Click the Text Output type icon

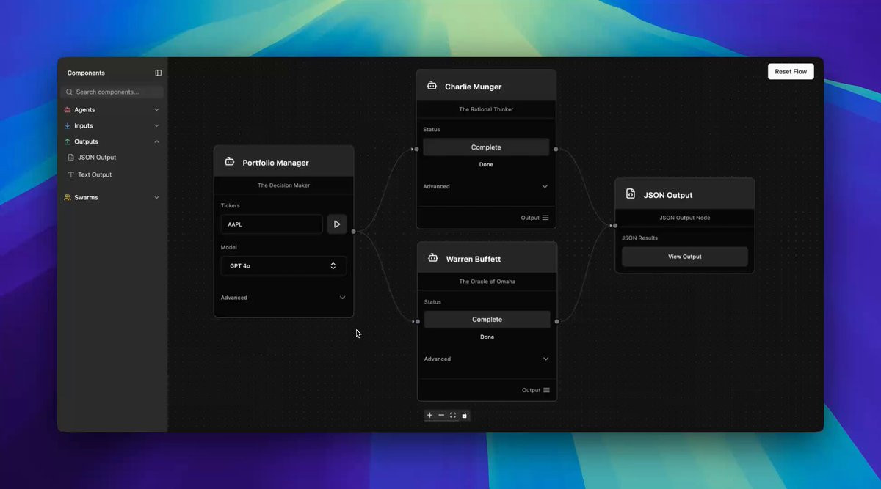point(71,174)
